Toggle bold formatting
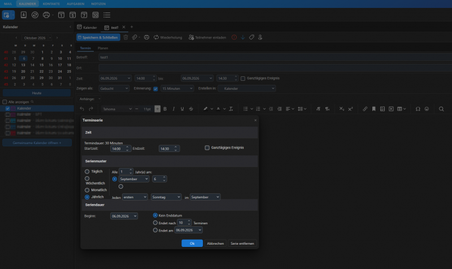This screenshot has width=452, height=269. 165,109
